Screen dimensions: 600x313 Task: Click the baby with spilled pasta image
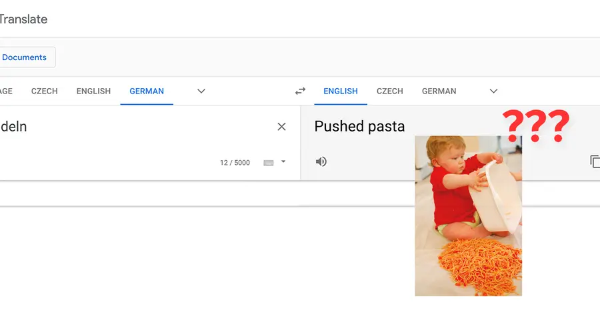pyautogui.click(x=468, y=215)
